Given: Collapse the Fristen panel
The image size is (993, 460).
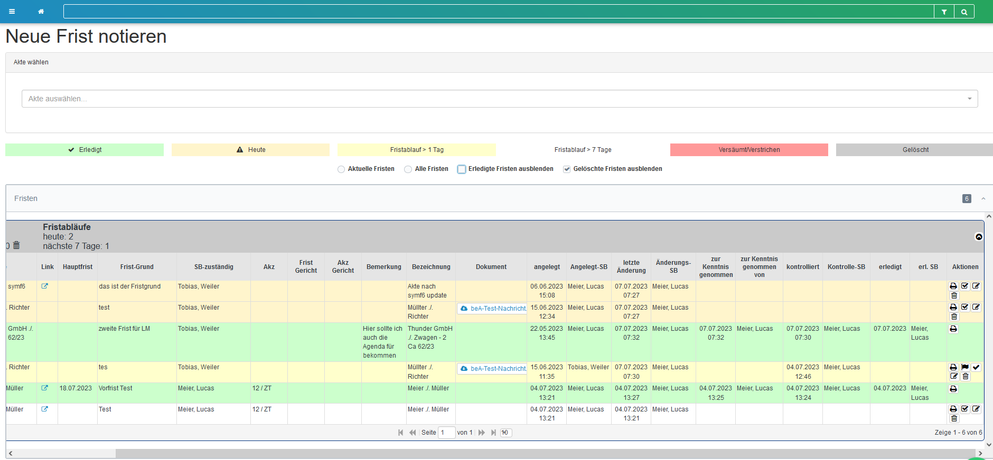Looking at the screenshot, I should pos(983,199).
